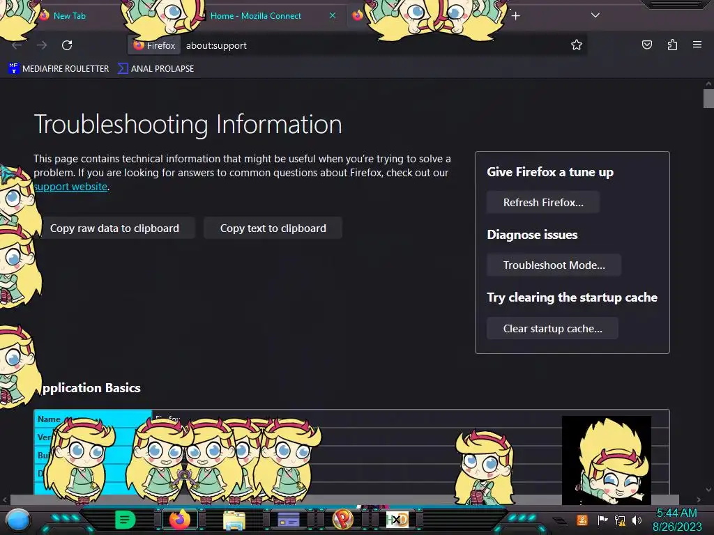The width and height of the screenshot is (714, 535).
Task: Expand the list all tabs chevron
Action: [x=595, y=15]
